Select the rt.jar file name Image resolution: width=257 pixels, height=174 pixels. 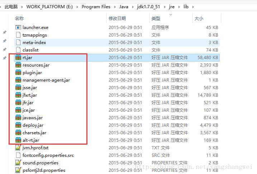(x=27, y=58)
